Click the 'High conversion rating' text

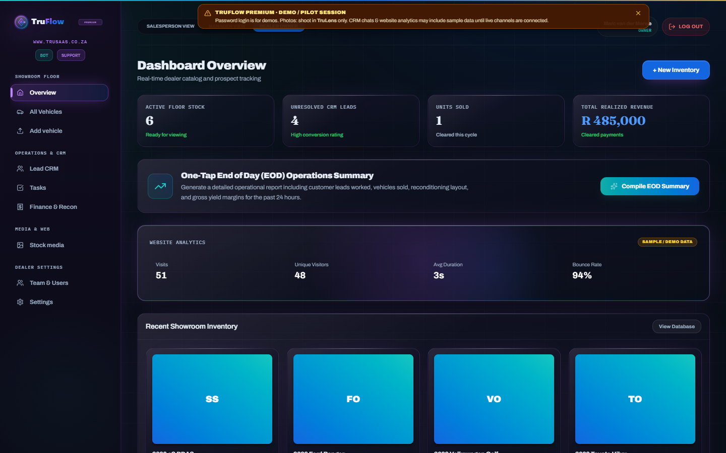(317, 135)
